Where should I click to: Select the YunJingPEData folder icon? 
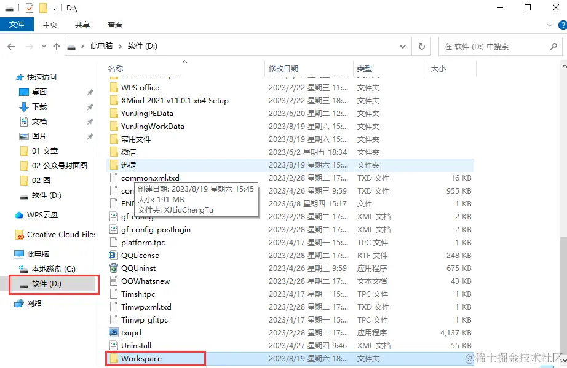tap(114, 114)
